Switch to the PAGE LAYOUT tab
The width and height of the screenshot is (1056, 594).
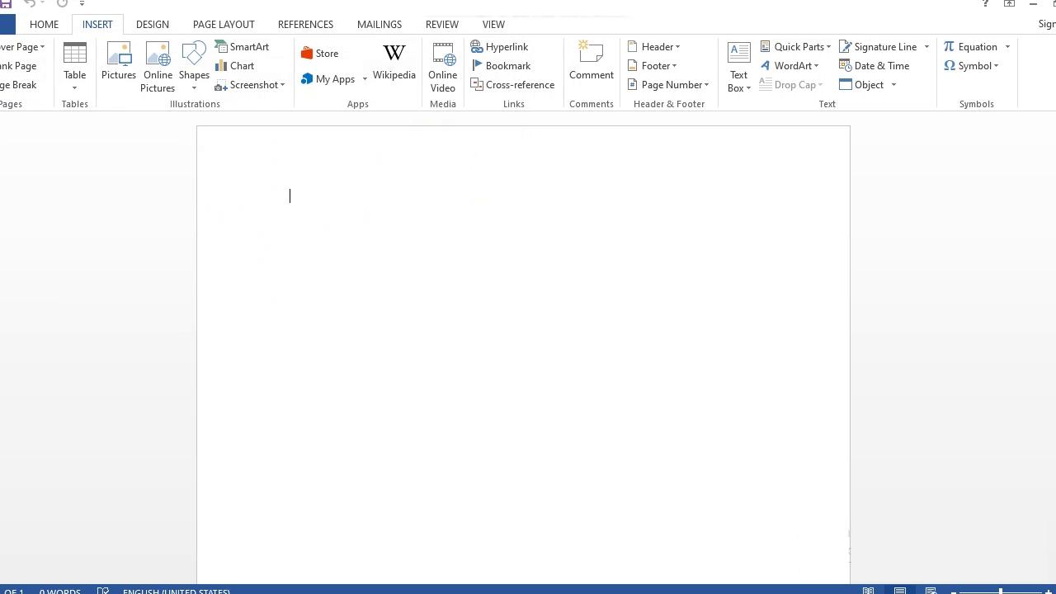[224, 24]
